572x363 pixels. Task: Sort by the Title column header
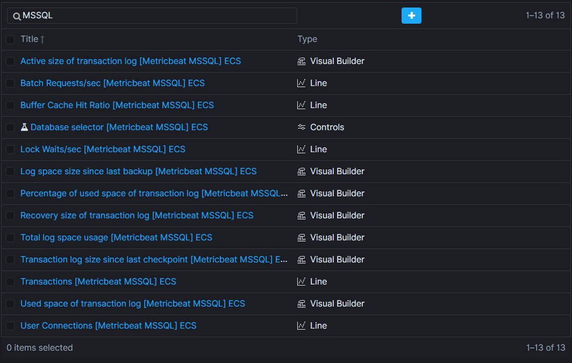32,39
